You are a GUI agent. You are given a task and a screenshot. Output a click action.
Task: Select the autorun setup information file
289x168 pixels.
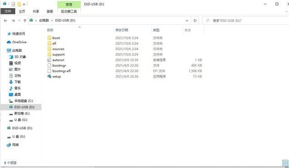tap(58, 60)
